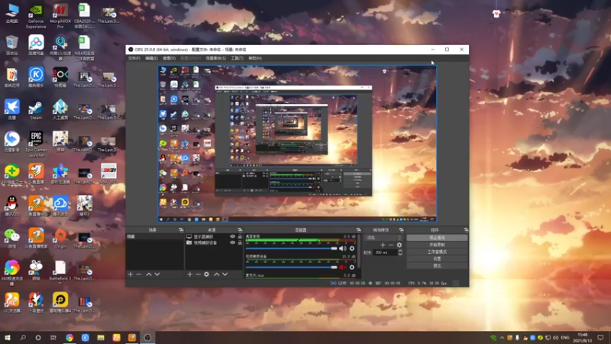Unmute the video capture device audio
Image resolution: width=611 pixels, height=344 pixels.
[x=342, y=267]
